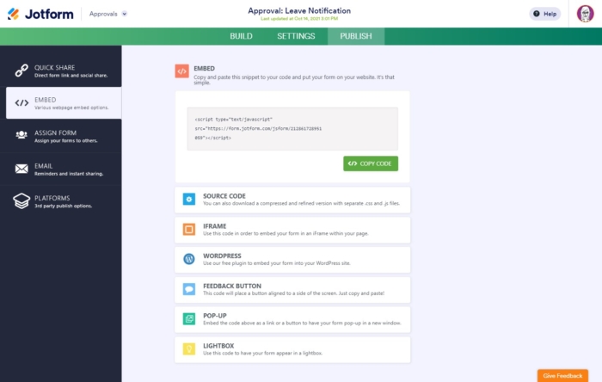Viewport: 602px width, 382px height.
Task: Select the PUBLISH tab
Action: 356,36
